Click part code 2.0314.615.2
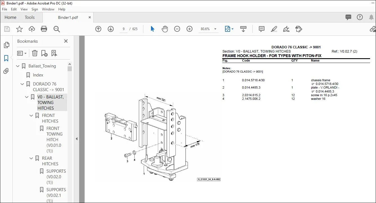The height and width of the screenshot is (203, 376). pyautogui.click(x=251, y=95)
